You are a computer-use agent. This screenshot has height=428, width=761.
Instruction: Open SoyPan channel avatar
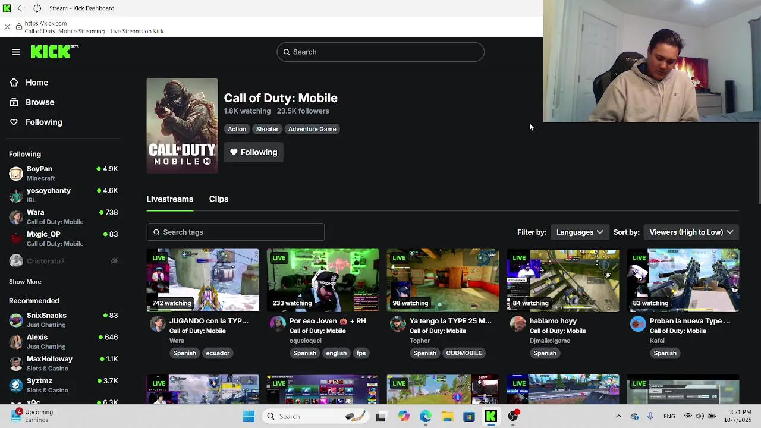tap(16, 174)
